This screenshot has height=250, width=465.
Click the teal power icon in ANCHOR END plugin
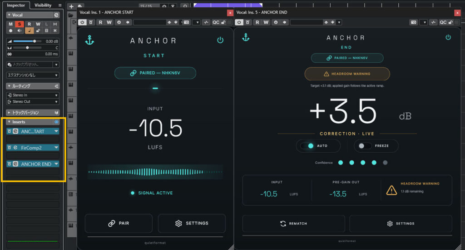click(x=448, y=37)
